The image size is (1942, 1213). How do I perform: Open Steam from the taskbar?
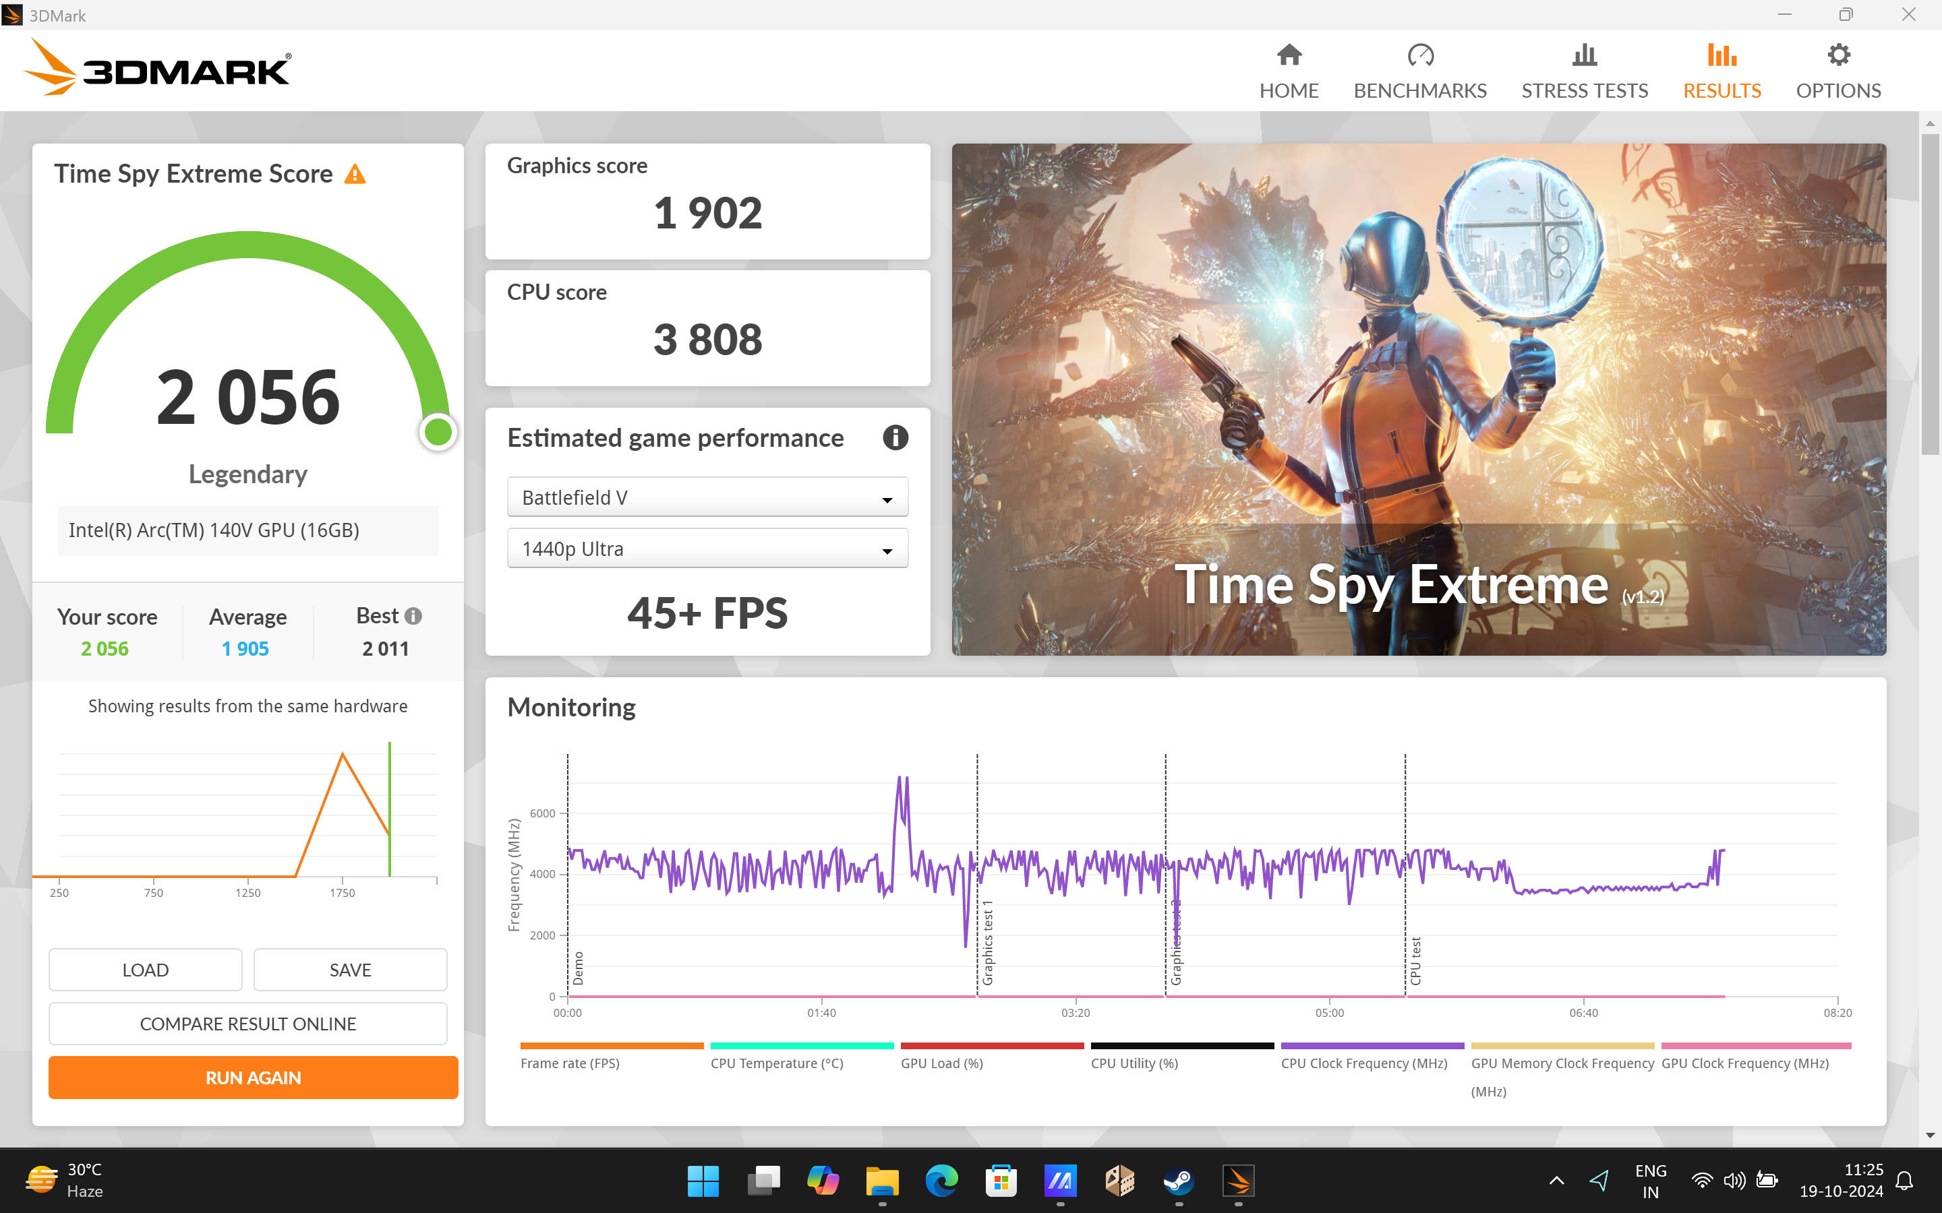click(x=1178, y=1180)
